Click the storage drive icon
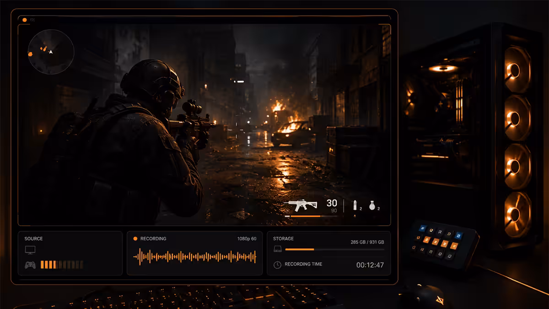Image resolution: width=549 pixels, height=309 pixels. click(x=277, y=249)
